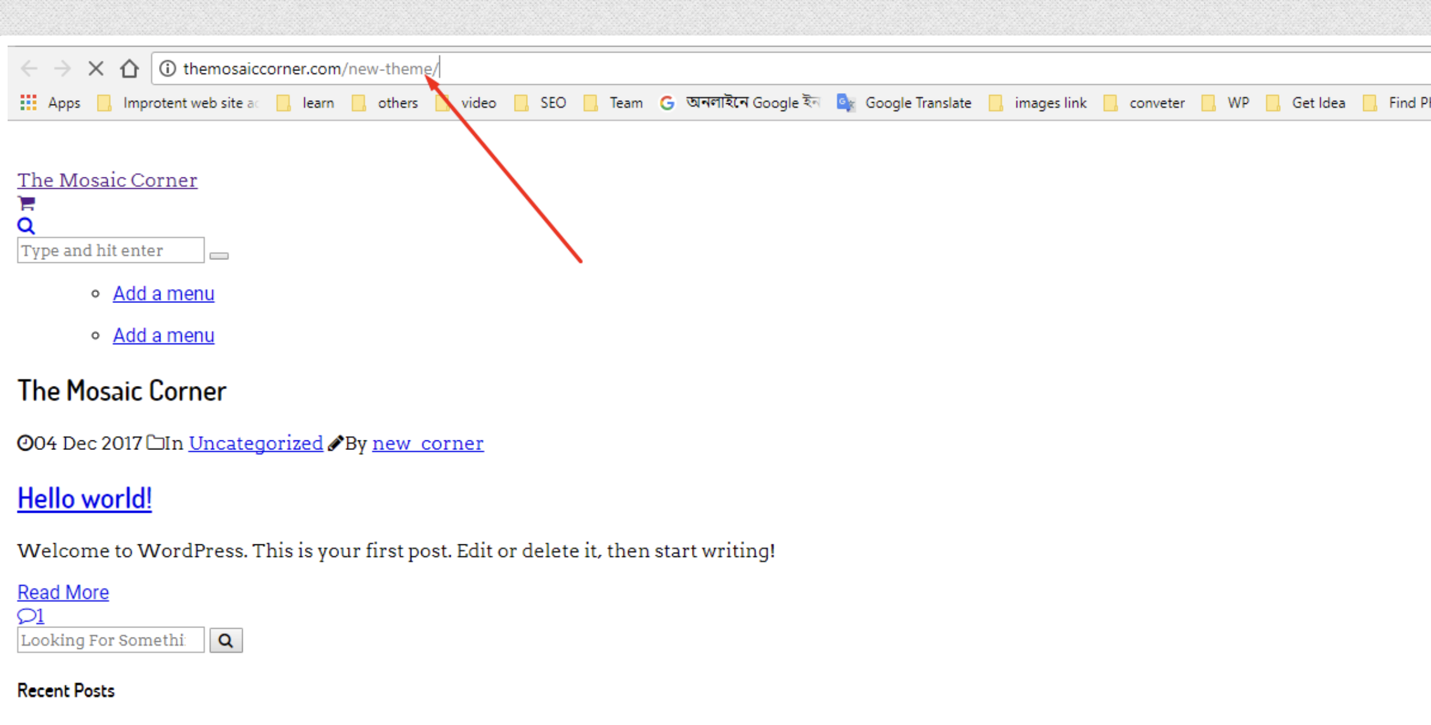View site information icon in address bar
Screen dimensions: 1431x725
coord(167,68)
